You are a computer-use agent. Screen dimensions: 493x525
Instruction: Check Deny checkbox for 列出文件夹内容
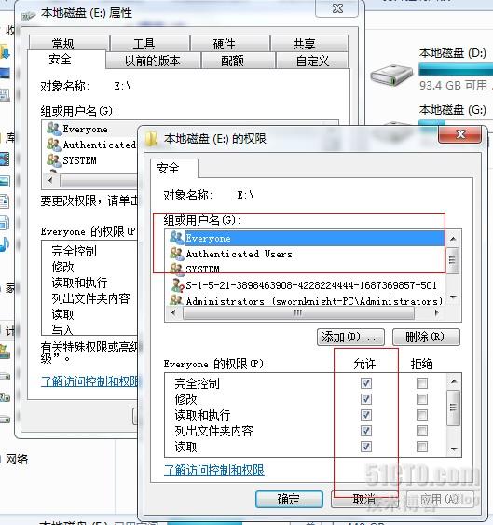tap(422, 431)
